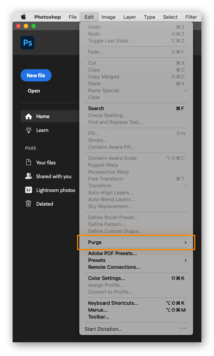
Task: Click the green zoom window button
Action: click(x=34, y=26)
